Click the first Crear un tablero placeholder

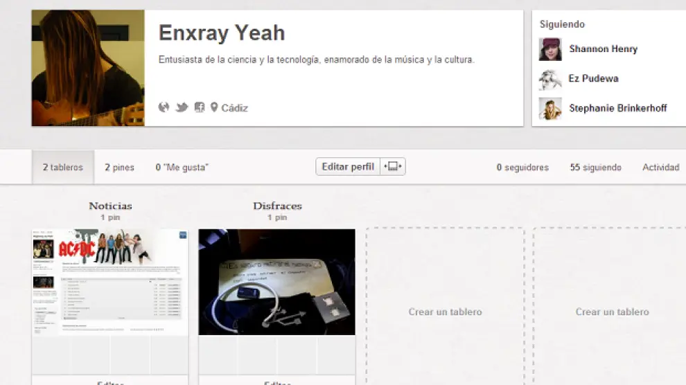click(x=445, y=312)
